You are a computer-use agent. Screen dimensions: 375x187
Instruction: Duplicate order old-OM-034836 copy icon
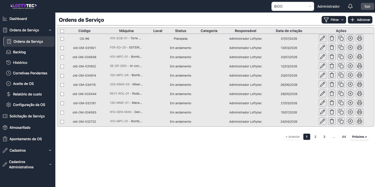[x=341, y=57]
